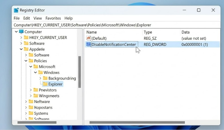Expand the Nopostans tree node

coord(26,107)
